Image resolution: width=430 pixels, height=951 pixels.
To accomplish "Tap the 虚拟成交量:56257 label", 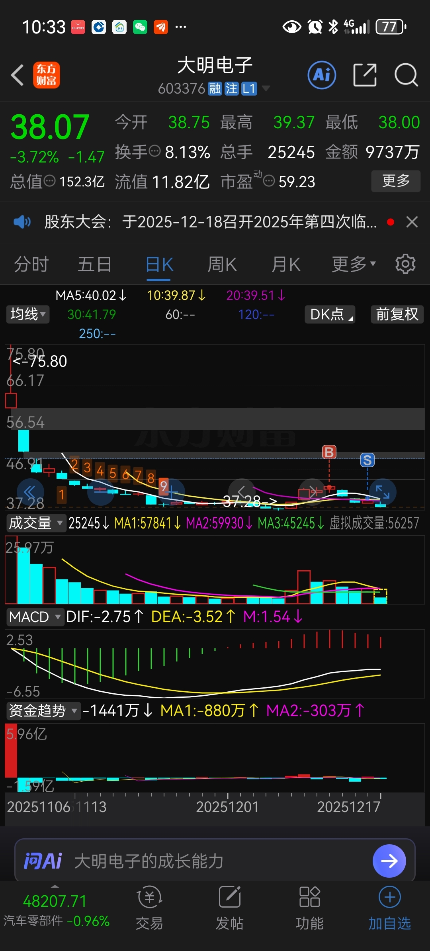I will coord(374,522).
